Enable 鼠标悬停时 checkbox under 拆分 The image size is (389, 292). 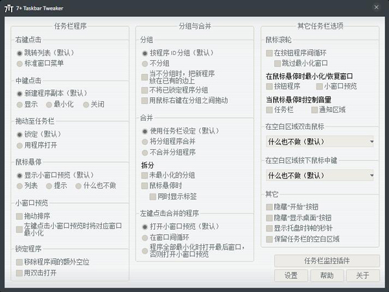tap(145, 186)
